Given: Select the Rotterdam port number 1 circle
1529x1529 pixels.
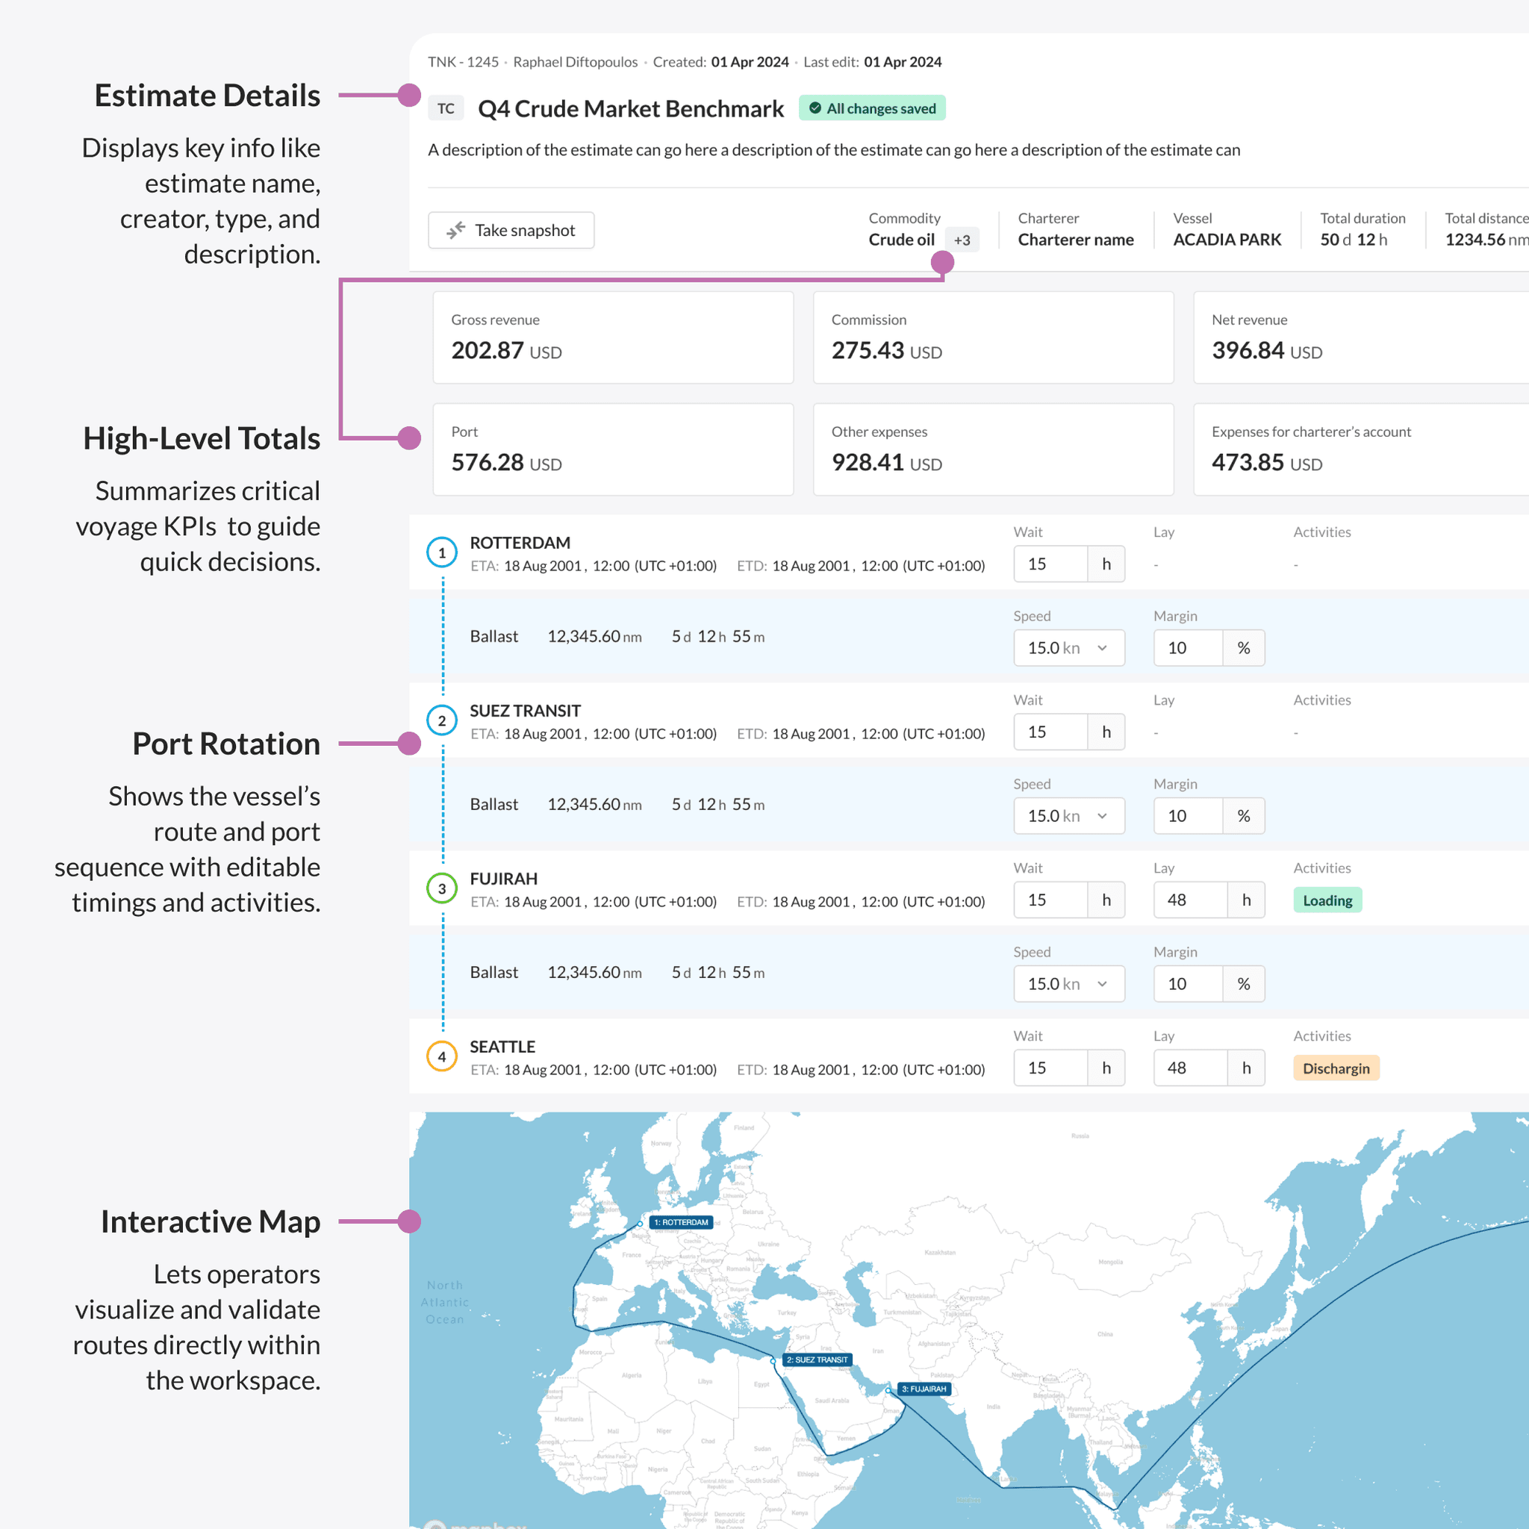Looking at the screenshot, I should pyautogui.click(x=442, y=552).
